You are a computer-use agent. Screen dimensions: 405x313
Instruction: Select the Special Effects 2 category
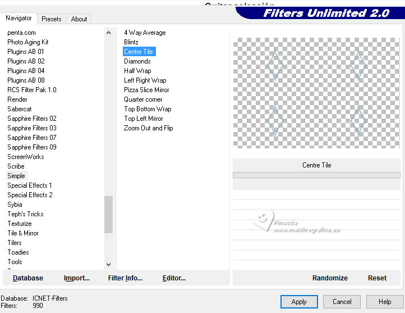pyautogui.click(x=30, y=195)
